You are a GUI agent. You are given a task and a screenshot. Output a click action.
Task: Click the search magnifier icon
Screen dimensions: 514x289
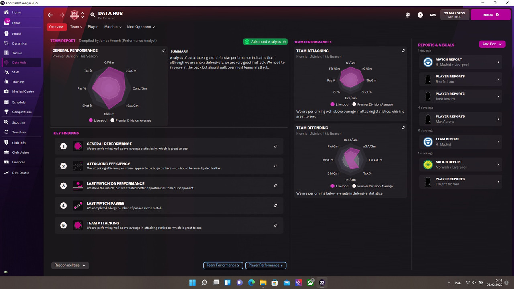(x=93, y=15)
